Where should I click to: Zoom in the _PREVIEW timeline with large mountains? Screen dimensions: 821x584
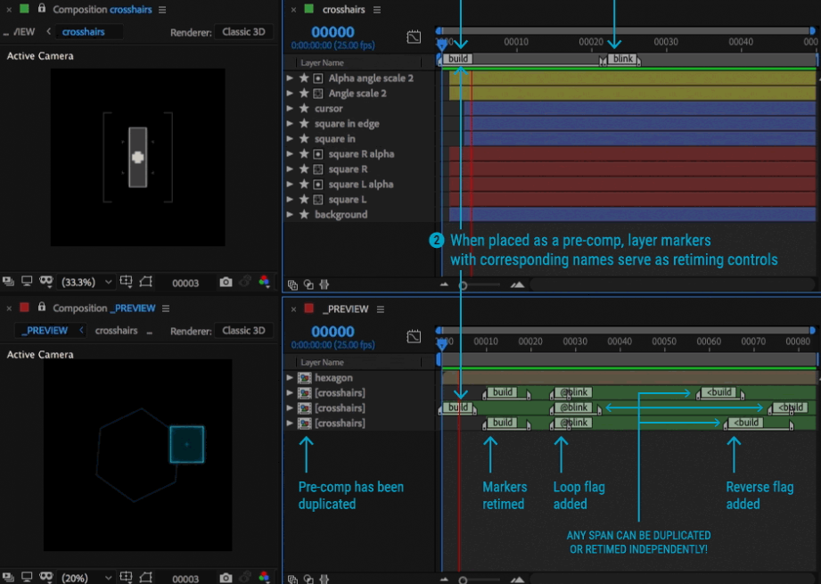click(x=517, y=580)
